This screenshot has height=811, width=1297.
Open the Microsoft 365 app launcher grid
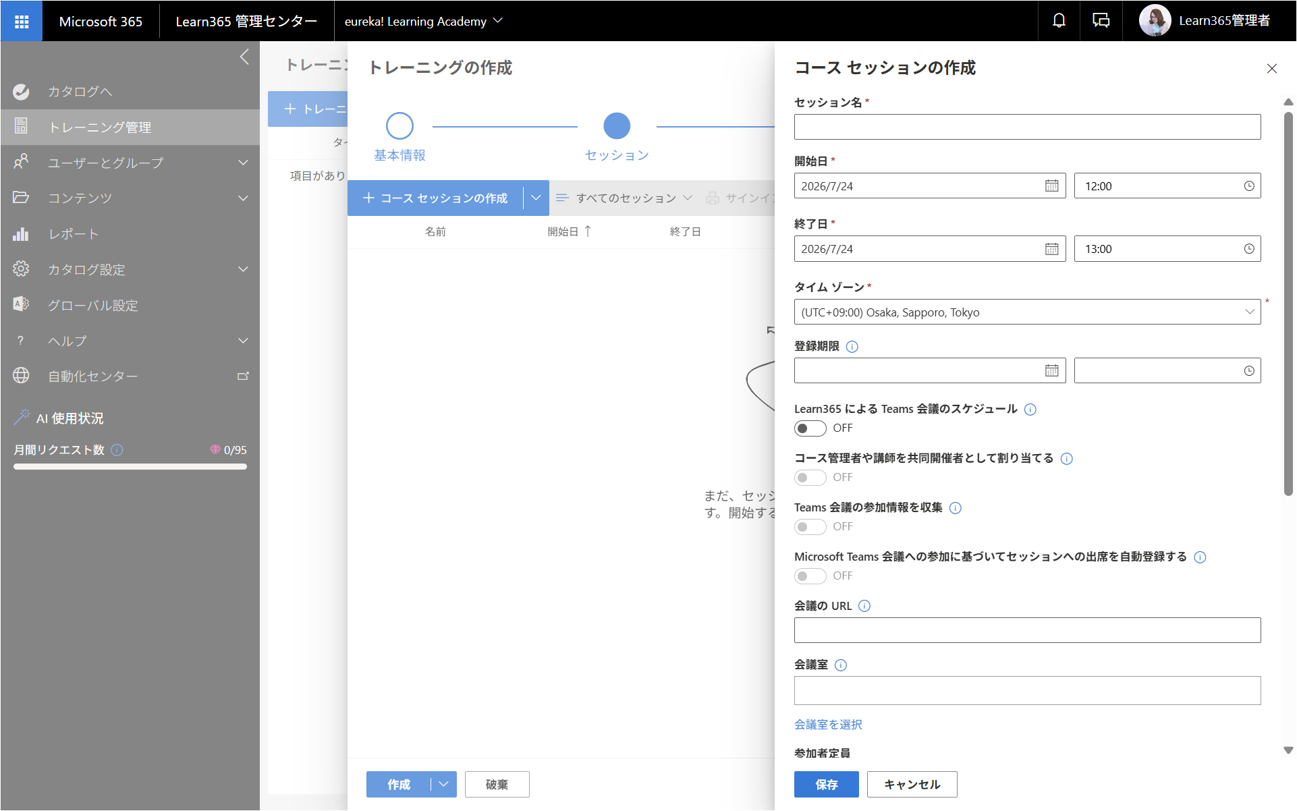(22, 21)
